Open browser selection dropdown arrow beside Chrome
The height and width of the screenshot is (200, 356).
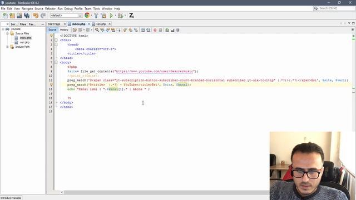click(91, 16)
